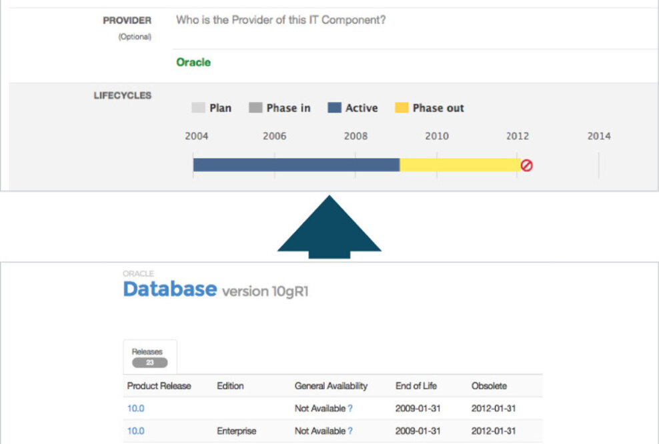The image size is (659, 444).
Task: Open the 10.0 Enterprise release link
Action: 135,431
